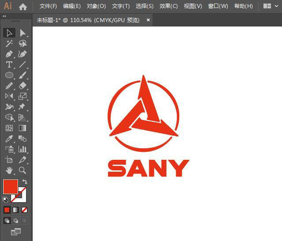
Task: Pick the Gradient tool
Action: tap(23, 128)
